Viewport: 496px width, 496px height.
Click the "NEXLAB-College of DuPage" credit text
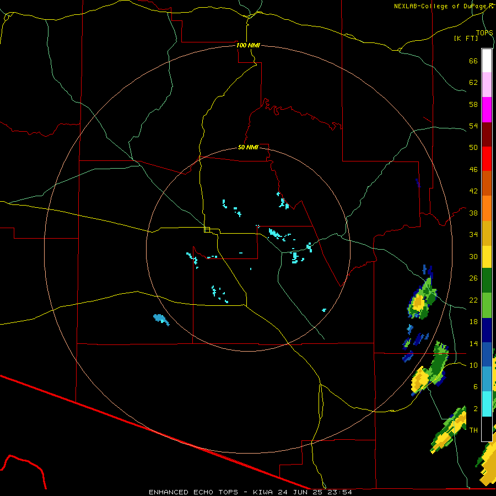pyautogui.click(x=441, y=6)
